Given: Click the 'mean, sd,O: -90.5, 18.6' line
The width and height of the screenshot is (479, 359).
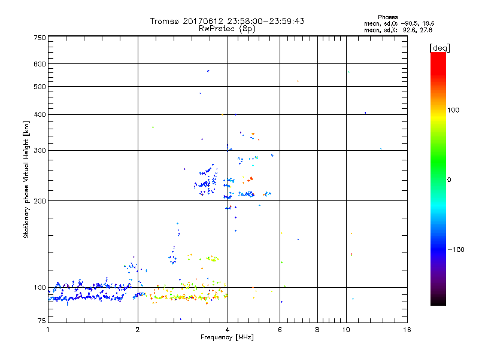Looking at the screenshot, I should (x=399, y=23).
